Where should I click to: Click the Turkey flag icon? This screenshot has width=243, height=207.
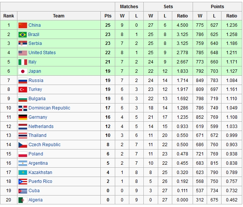click(x=23, y=89)
